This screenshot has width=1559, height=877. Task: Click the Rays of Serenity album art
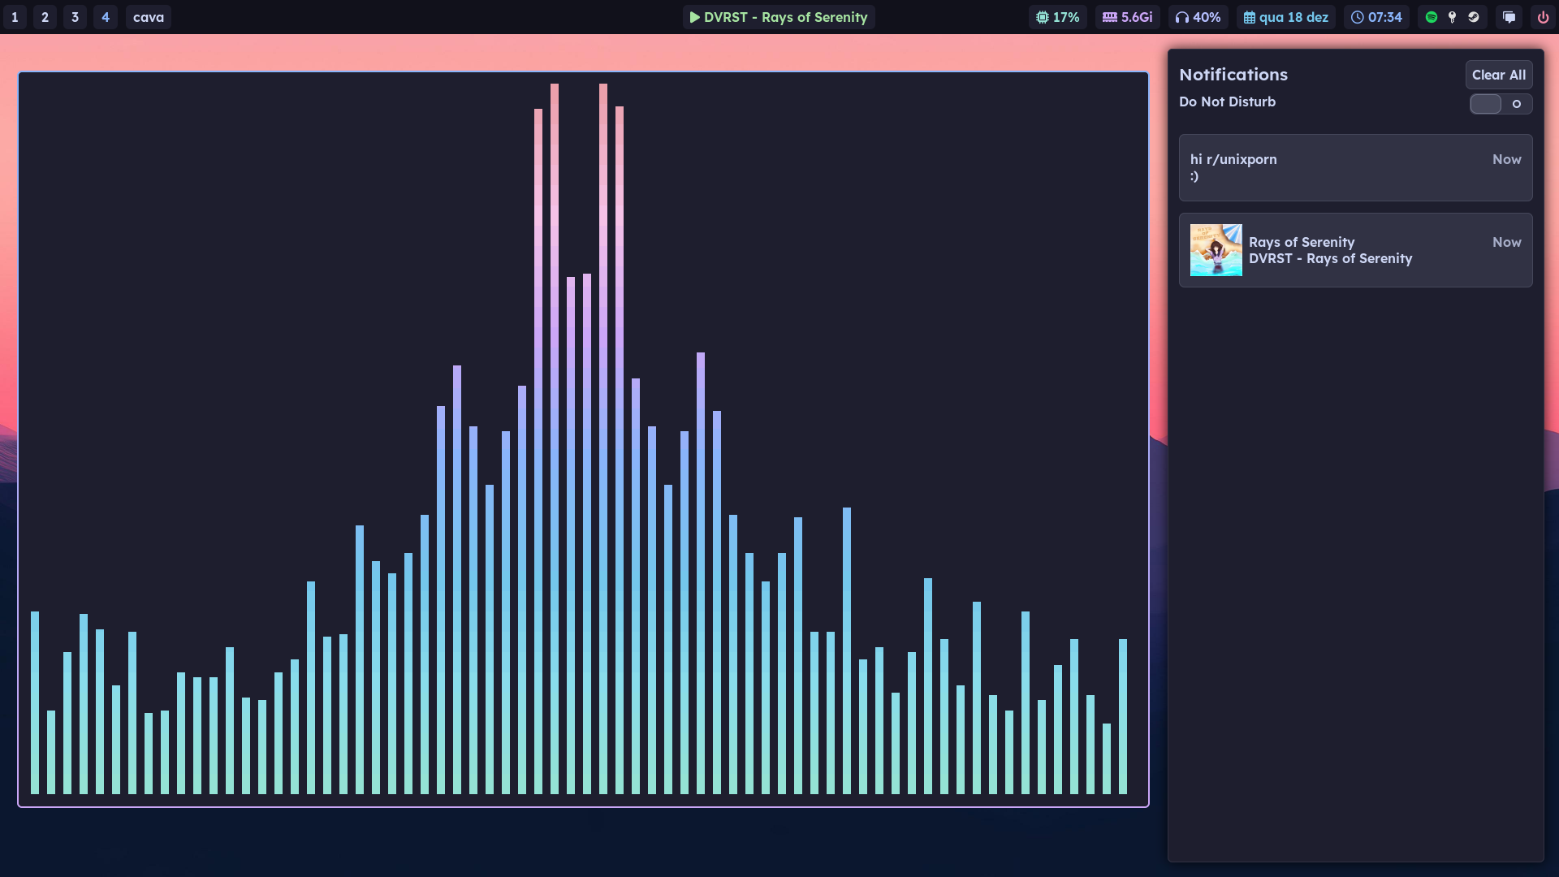click(1216, 250)
